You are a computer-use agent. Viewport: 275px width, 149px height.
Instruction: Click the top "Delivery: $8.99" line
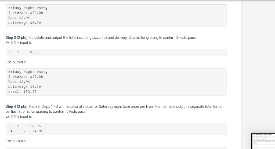24,23
